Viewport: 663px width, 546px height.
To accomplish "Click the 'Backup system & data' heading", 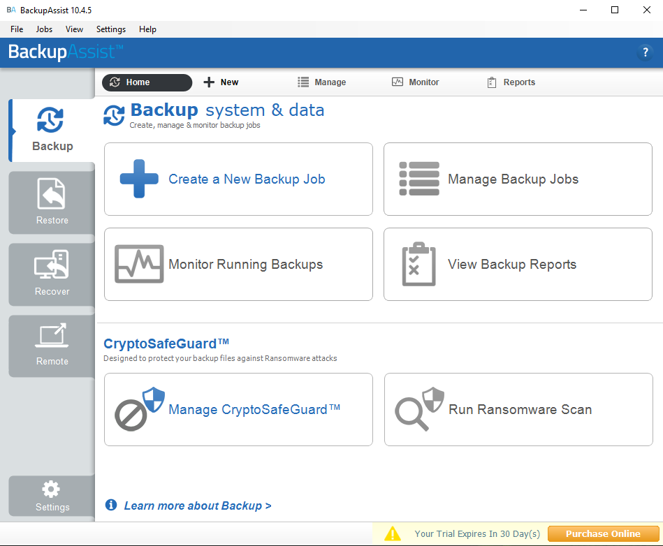I will tap(227, 110).
